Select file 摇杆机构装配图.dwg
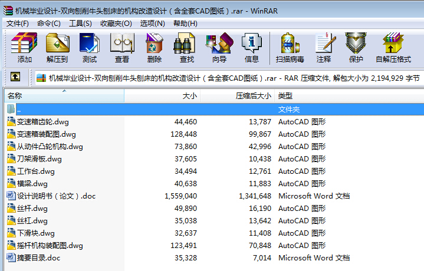The height and width of the screenshot is (271, 424). tap(50, 246)
